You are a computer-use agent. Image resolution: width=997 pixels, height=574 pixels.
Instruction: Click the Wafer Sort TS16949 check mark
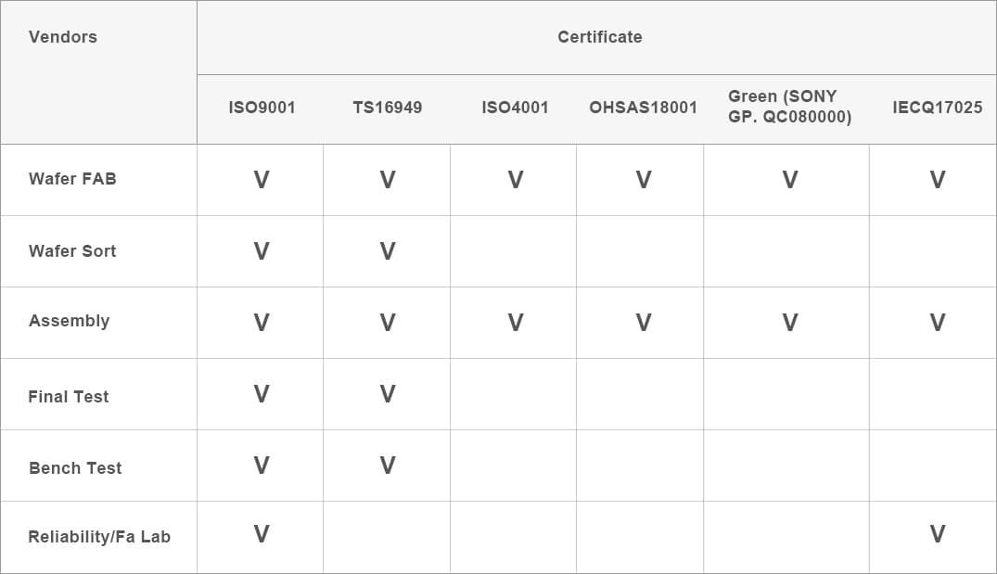(388, 251)
